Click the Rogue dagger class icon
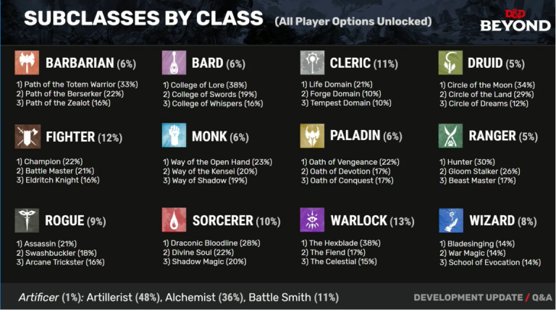Screen dimensions: 556x312 (x=28, y=220)
